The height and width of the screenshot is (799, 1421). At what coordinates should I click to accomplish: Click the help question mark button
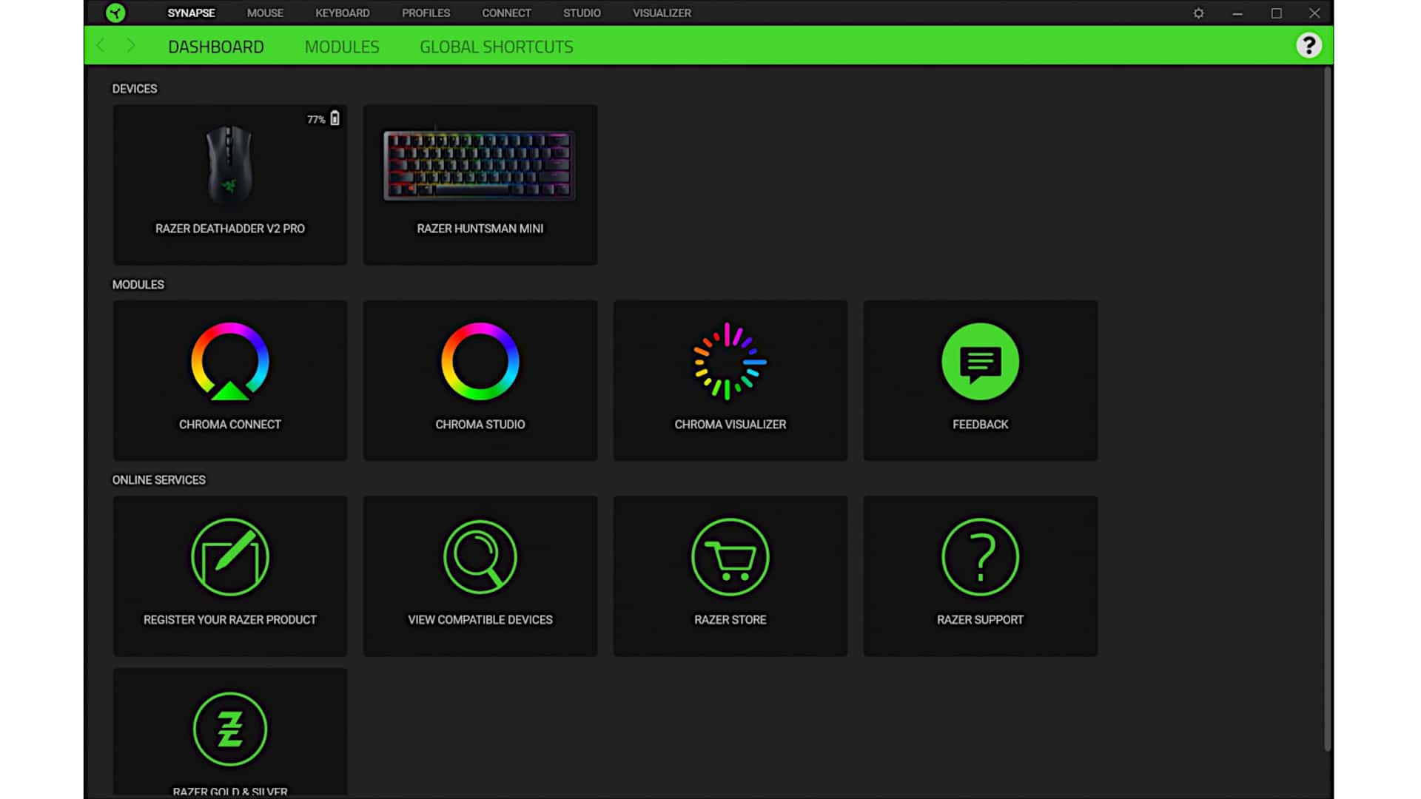(x=1309, y=46)
